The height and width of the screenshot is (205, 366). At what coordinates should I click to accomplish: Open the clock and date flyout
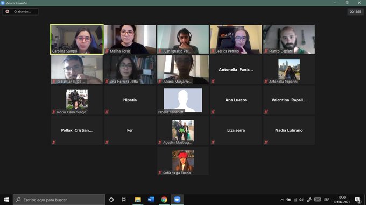pos(341,200)
